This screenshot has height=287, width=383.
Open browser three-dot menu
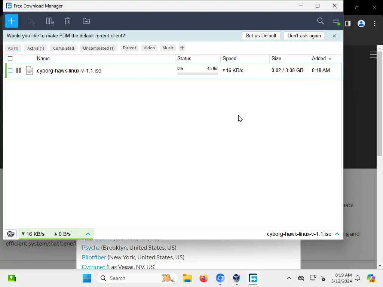[375, 24]
